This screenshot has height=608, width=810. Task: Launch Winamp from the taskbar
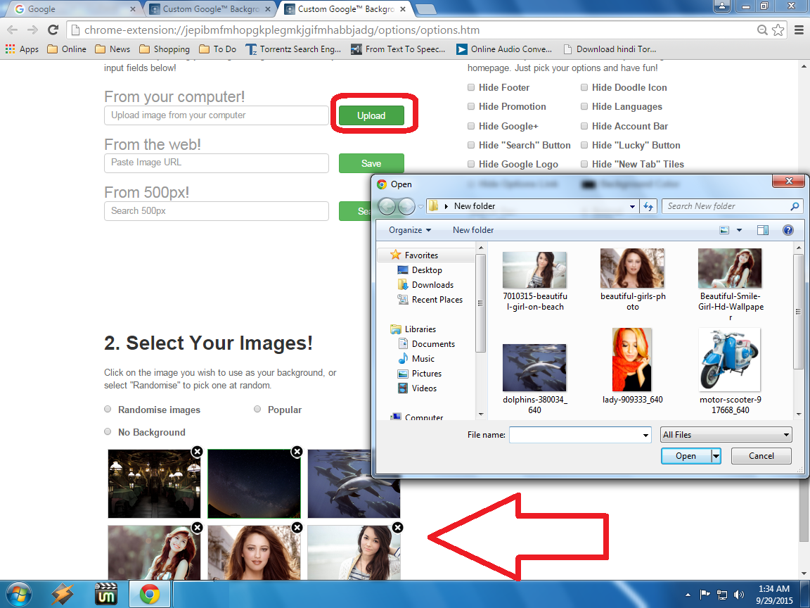coord(63,594)
